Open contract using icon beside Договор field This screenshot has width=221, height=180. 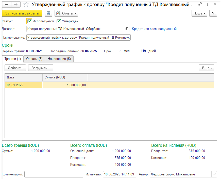click(x=127, y=29)
